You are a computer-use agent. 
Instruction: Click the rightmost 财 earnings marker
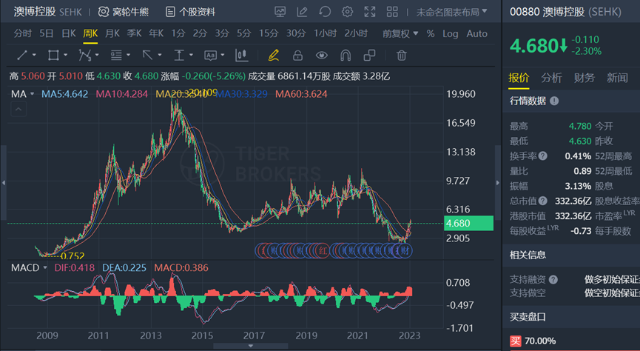click(x=405, y=250)
